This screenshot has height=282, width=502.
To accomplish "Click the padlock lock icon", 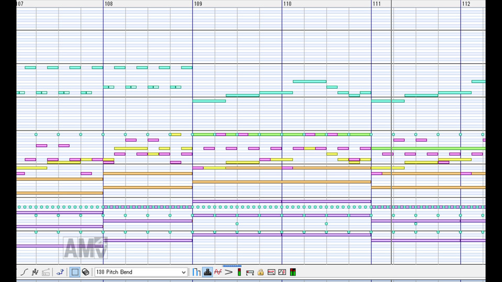I will point(260,272).
